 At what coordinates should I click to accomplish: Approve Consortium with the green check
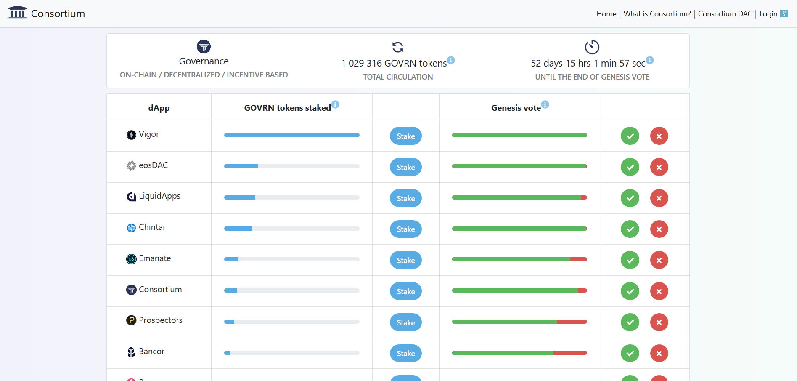[630, 291]
